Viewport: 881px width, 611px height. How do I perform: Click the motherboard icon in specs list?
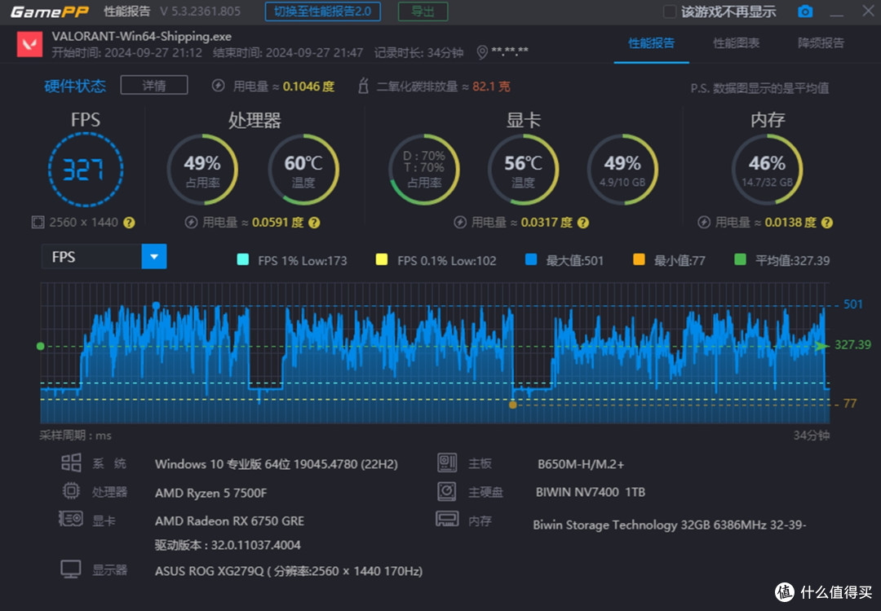tap(447, 463)
